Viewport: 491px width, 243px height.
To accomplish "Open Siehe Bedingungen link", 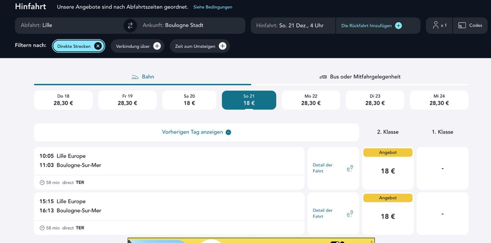I will (x=213, y=7).
